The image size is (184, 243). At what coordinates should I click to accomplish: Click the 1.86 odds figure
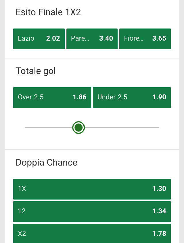point(80,97)
